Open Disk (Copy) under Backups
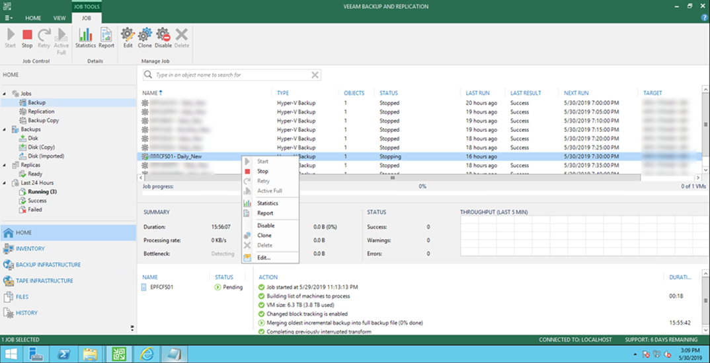The width and height of the screenshot is (710, 363). tap(41, 147)
